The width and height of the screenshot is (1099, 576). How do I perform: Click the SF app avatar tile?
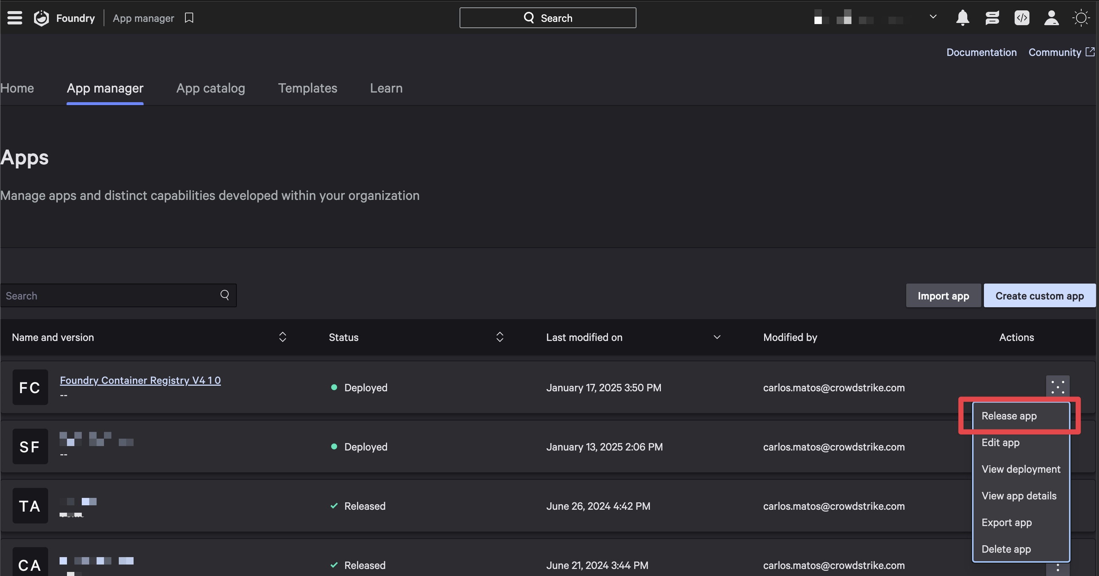tap(30, 447)
